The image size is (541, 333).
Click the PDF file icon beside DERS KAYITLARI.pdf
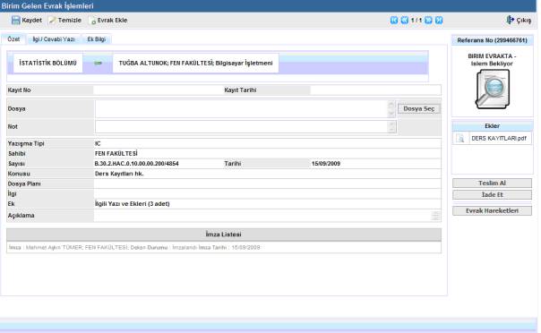[x=460, y=139]
